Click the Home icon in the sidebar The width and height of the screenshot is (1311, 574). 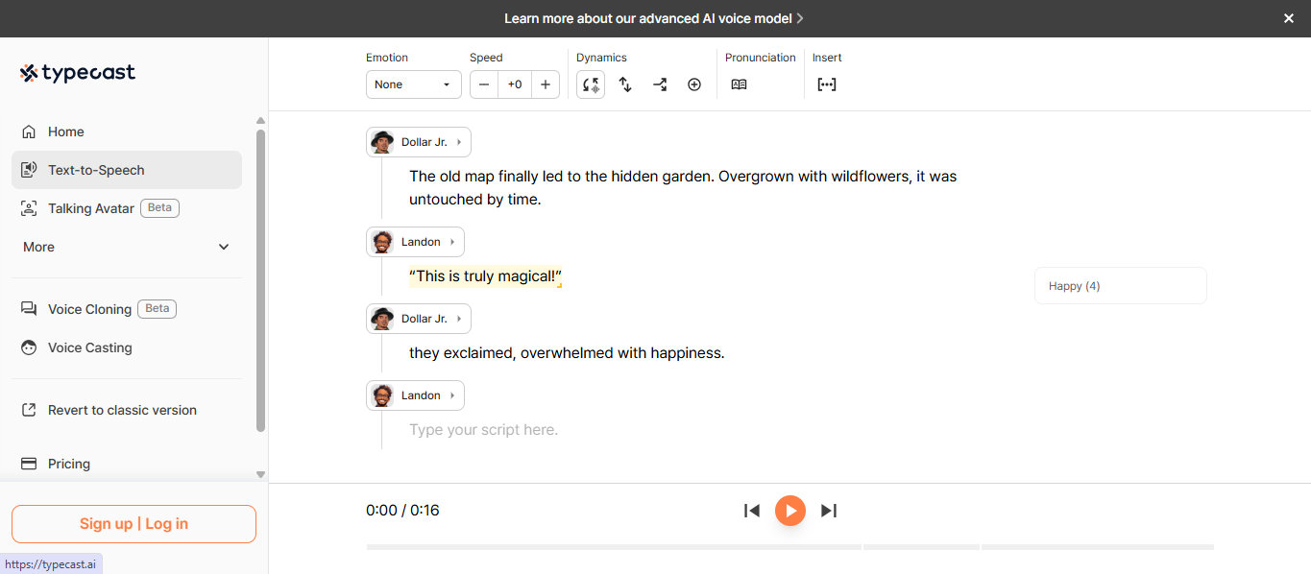[x=30, y=132]
